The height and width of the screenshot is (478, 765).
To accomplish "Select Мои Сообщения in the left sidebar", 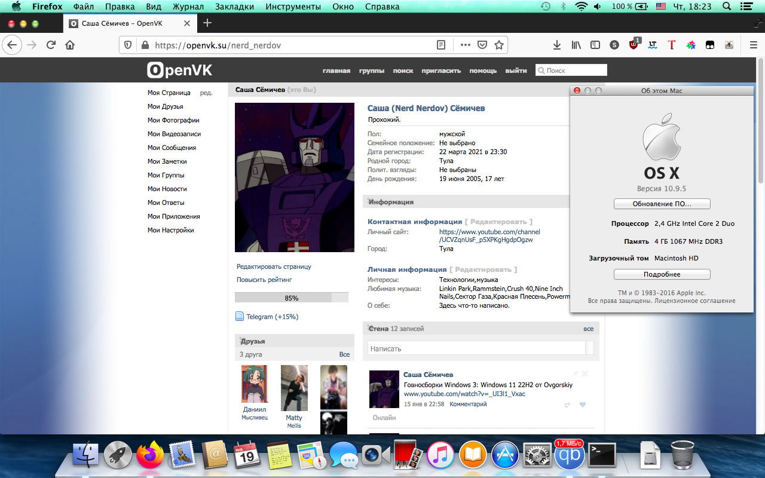I will [172, 148].
